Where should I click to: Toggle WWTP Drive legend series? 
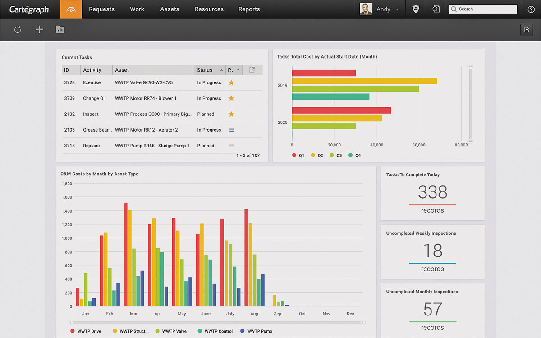pyautogui.click(x=86, y=331)
